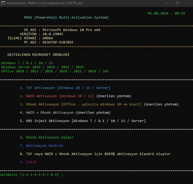Click option 1 'TSF Aktivasyon'
Image resolution: width=193 pixels, height=184 pixels.
[x=65, y=88]
